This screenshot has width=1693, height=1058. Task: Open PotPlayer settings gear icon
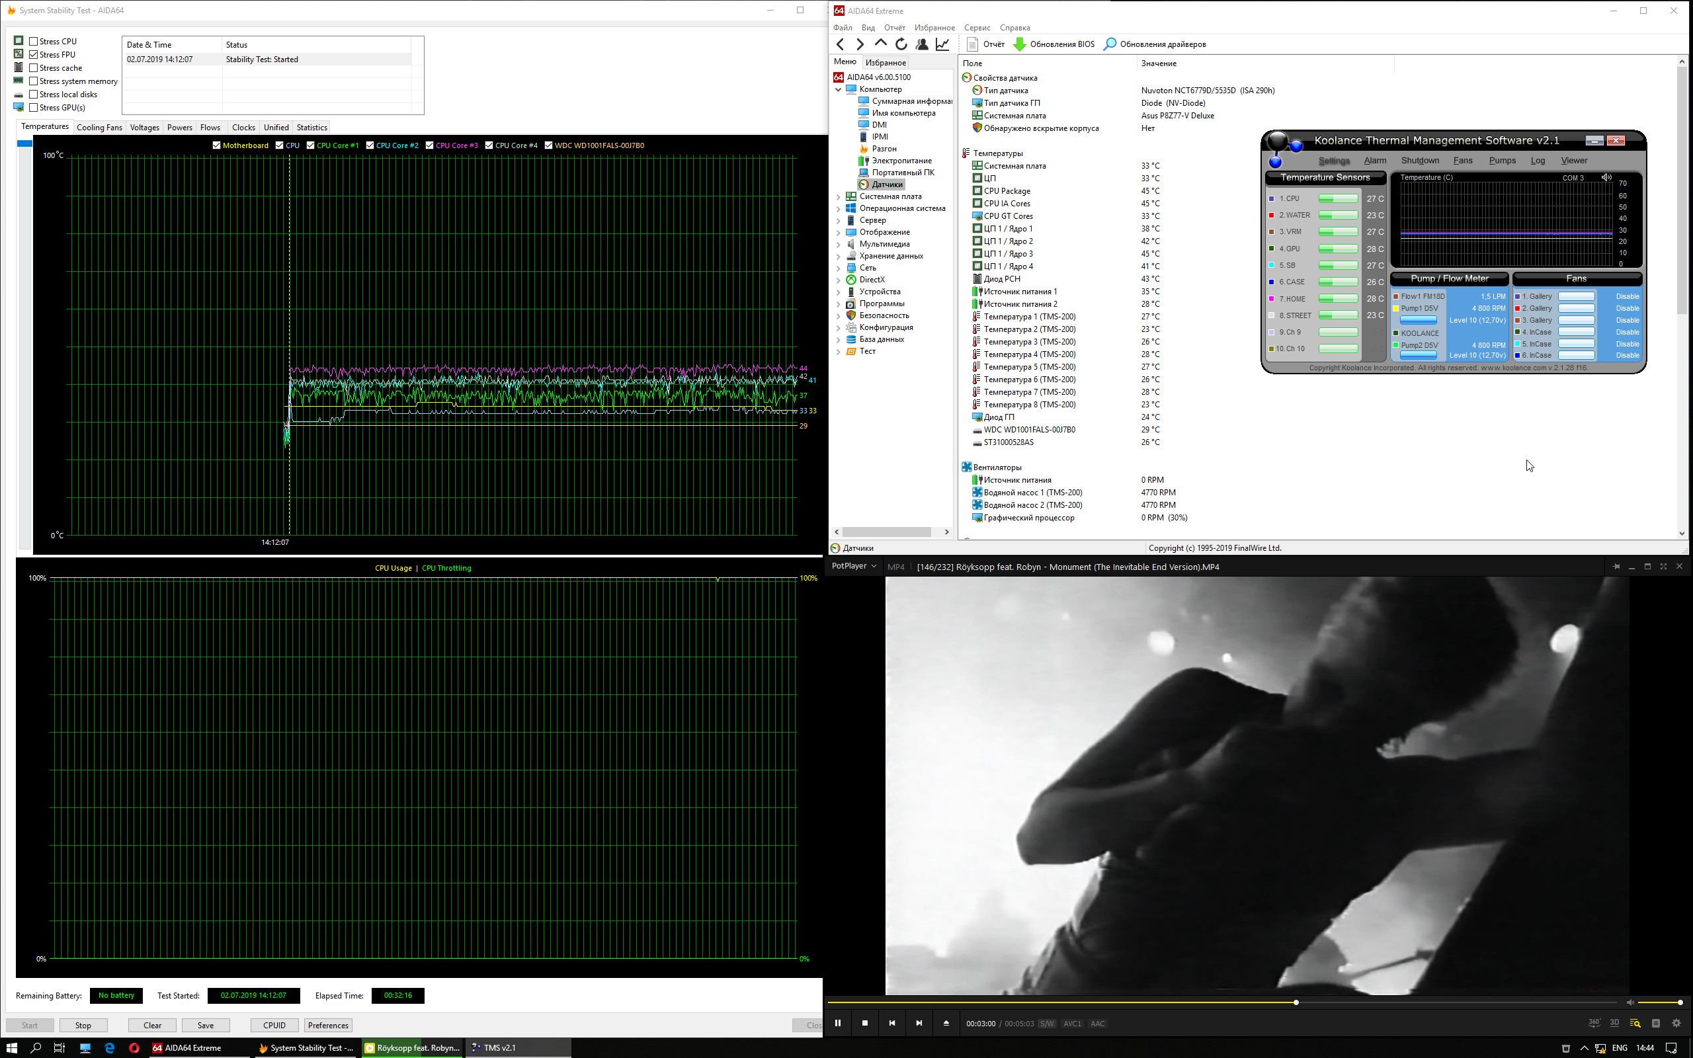tap(1676, 1023)
